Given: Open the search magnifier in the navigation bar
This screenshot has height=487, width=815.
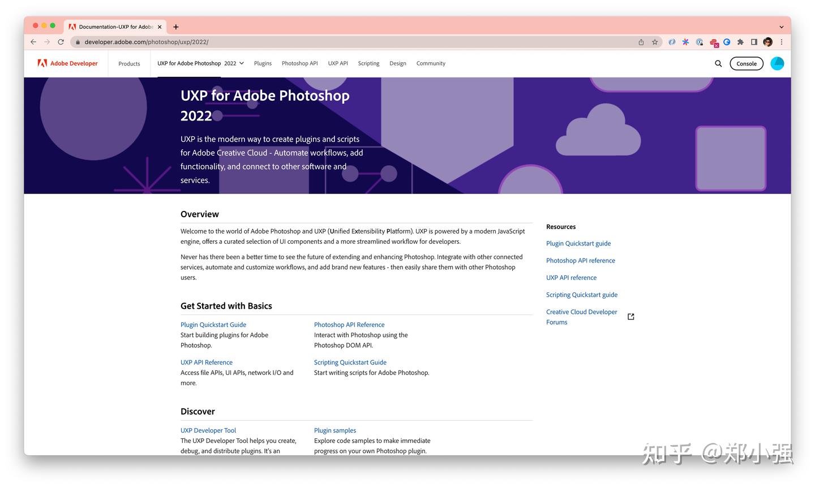Looking at the screenshot, I should tap(718, 63).
